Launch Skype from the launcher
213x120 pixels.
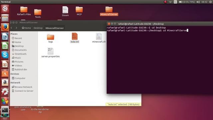tap(5, 55)
